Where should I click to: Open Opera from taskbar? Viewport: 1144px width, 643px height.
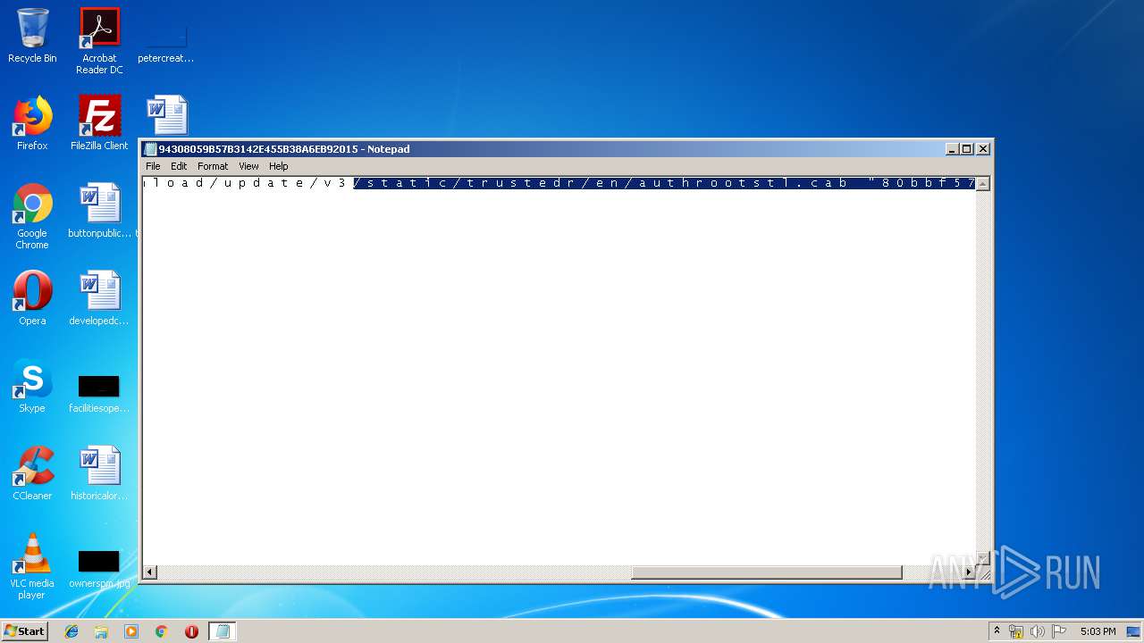191,631
